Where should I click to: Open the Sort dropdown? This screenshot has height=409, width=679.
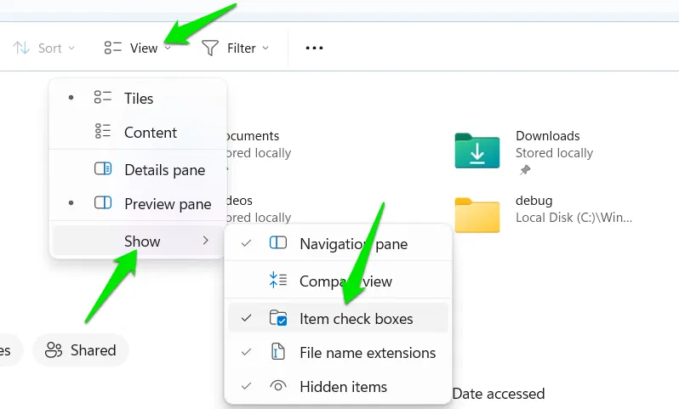click(x=45, y=48)
